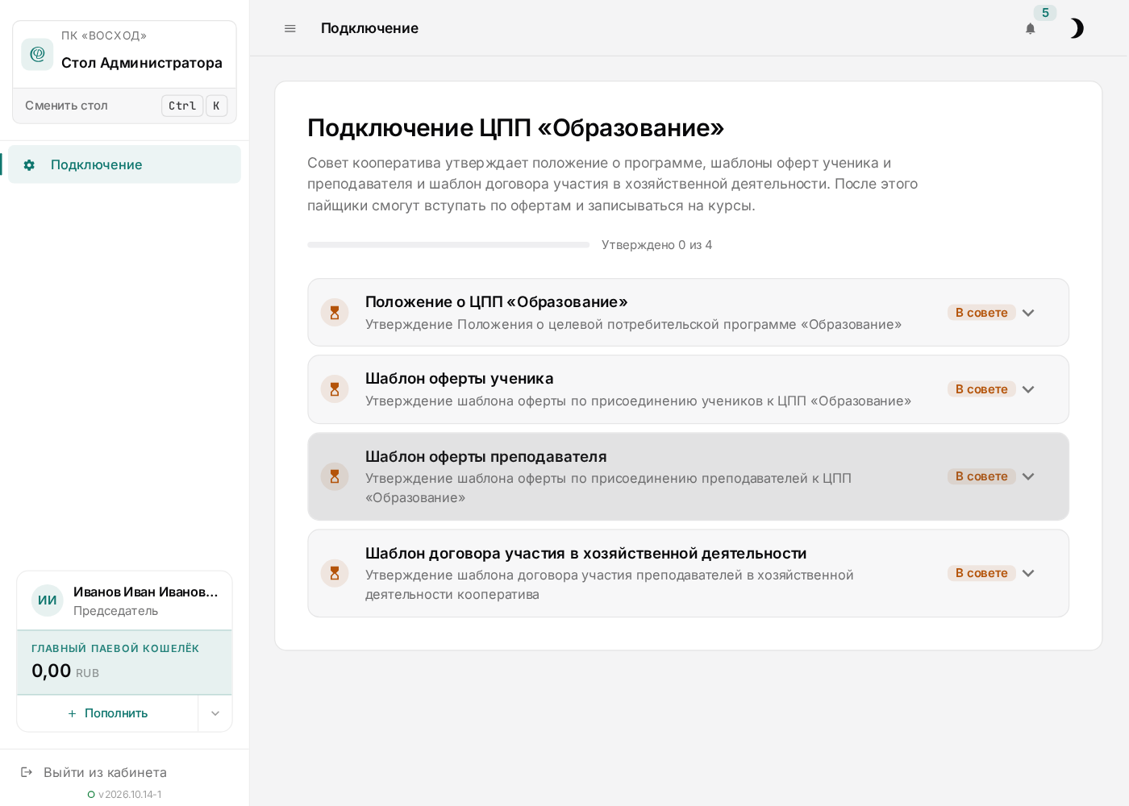Click hourglass icon for Шаблон оферты преподавателя
Screen dimensions: 1129x806
335,476
